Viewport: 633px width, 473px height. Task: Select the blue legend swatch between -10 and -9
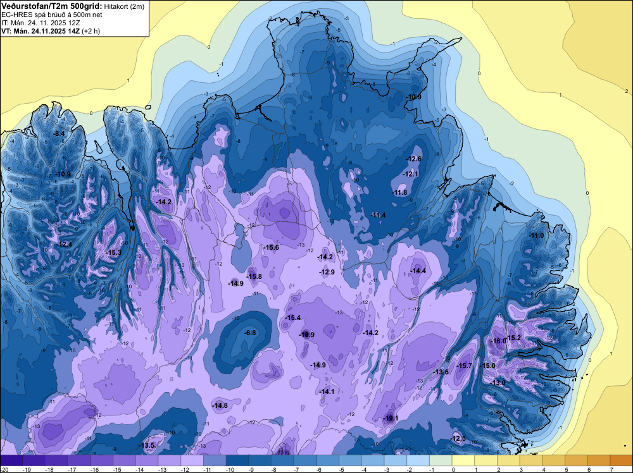click(237, 460)
